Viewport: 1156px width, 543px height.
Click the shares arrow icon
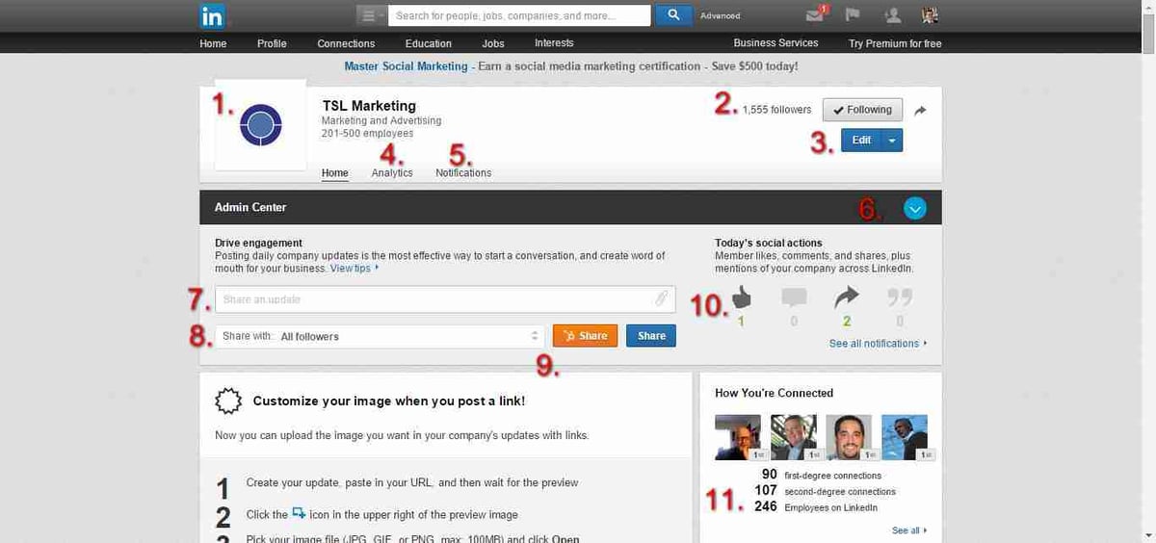coord(847,297)
